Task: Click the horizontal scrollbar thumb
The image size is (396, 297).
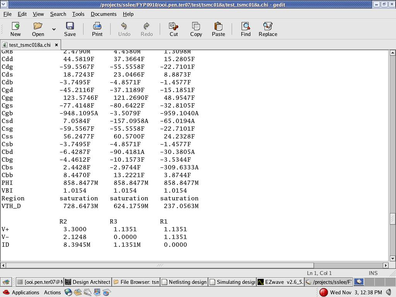Action: (x=160, y=265)
